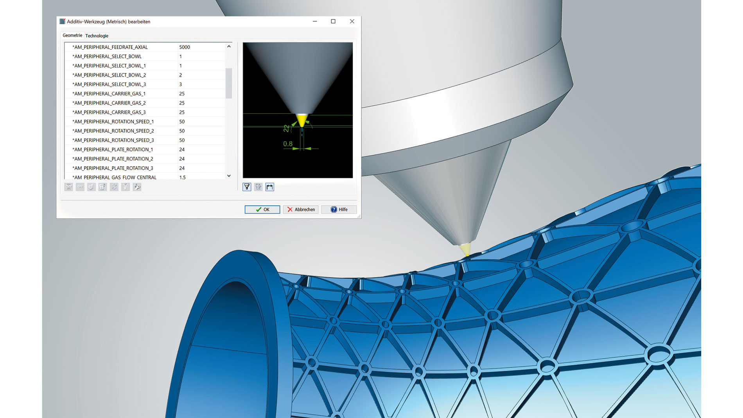Toggle the tool view icon under the preview
This screenshot has height=418, width=743.
tap(247, 187)
